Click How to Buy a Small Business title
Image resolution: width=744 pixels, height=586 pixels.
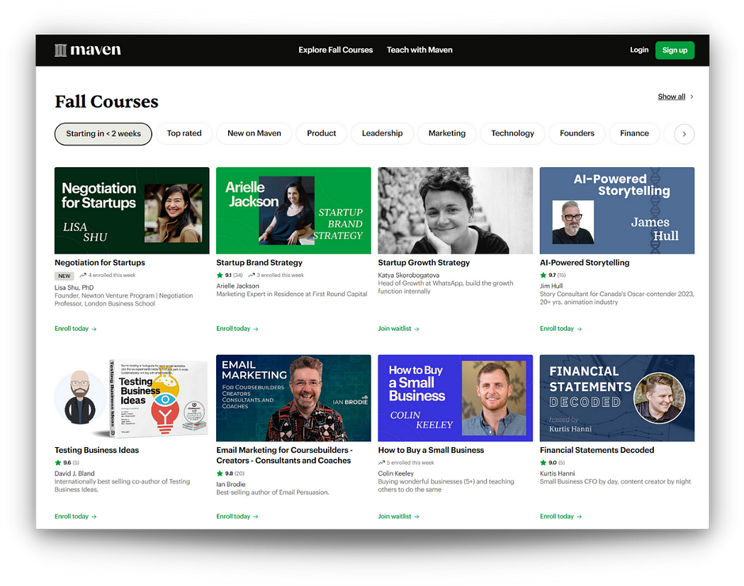pos(431,450)
